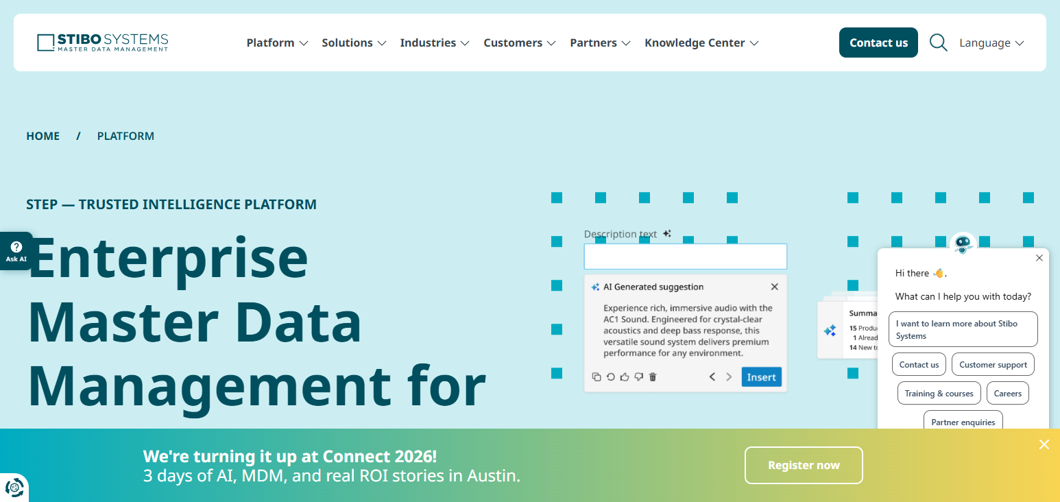Open cookie preferences icon at bottom-left corner
Viewport: 1060px width, 502px height.
pos(14,488)
